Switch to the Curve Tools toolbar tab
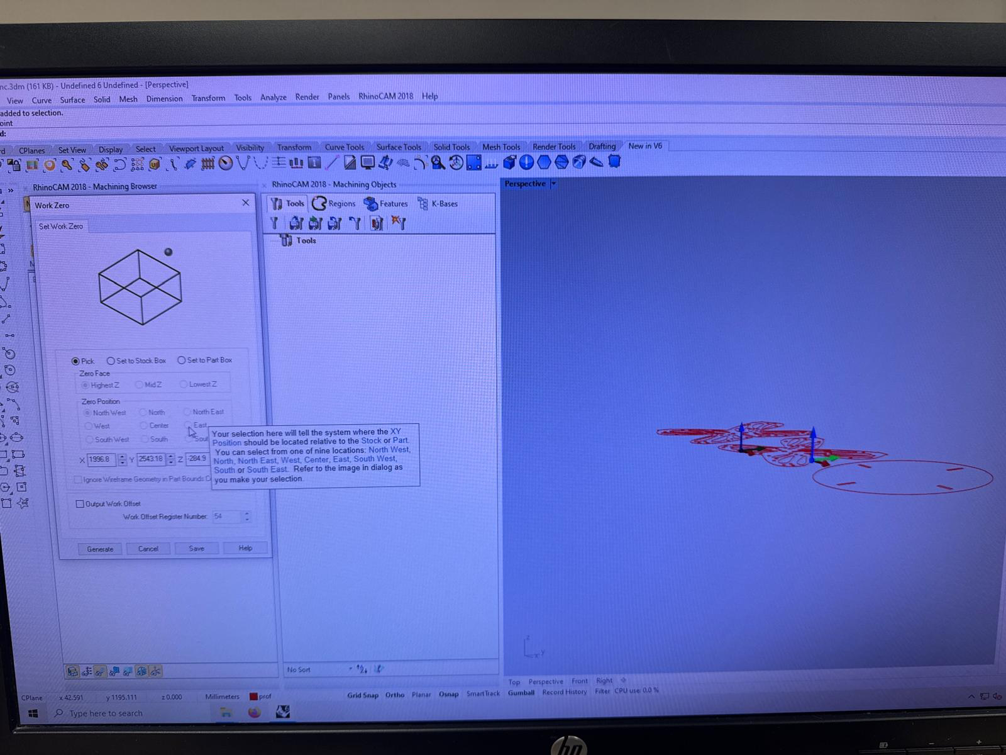This screenshot has width=1006, height=755. [344, 147]
